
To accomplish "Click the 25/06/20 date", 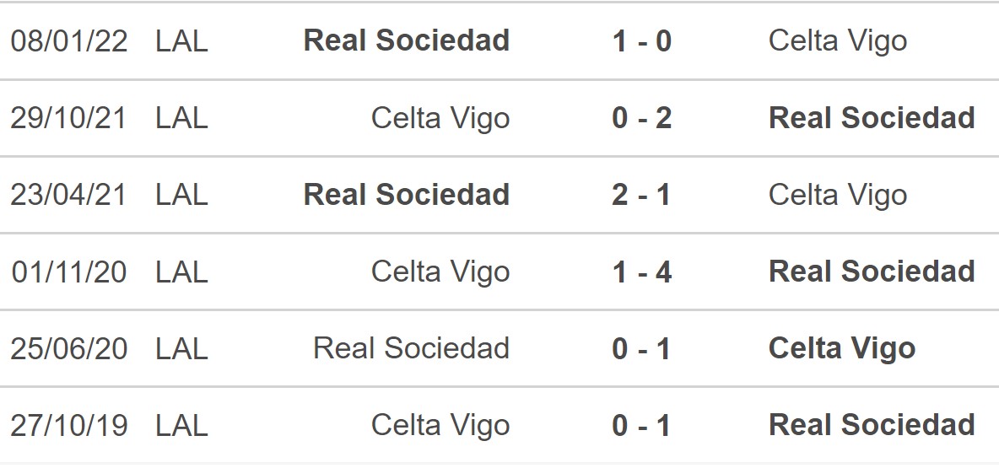I will pos(69,348).
